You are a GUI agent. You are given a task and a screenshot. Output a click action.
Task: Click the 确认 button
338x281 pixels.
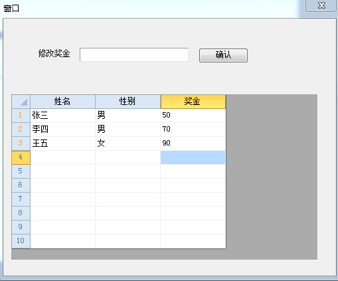223,55
